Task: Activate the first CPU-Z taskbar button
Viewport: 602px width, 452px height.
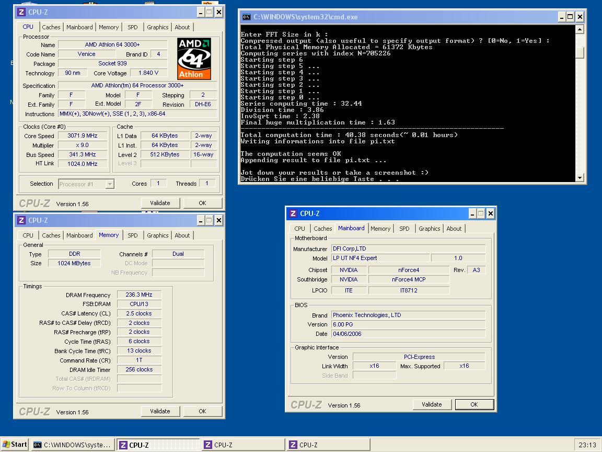Action: point(158,445)
